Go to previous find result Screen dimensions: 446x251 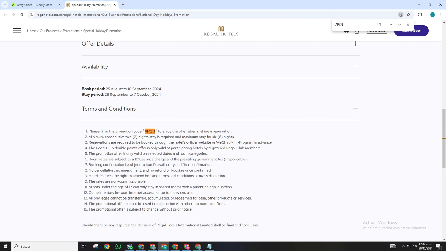click(391, 25)
